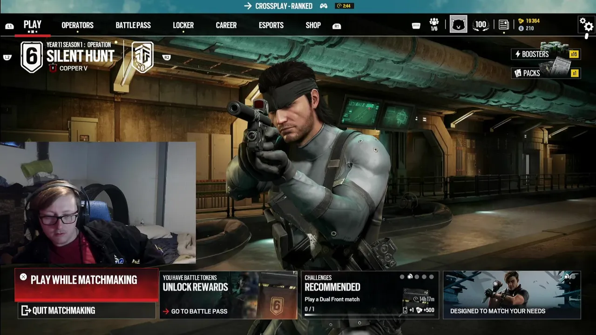This screenshot has height=335, width=596.
Task: Select the fifth challenge page dot
Action: coord(432,277)
